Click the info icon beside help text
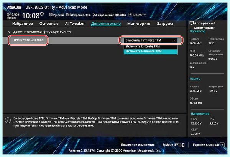 8,120
